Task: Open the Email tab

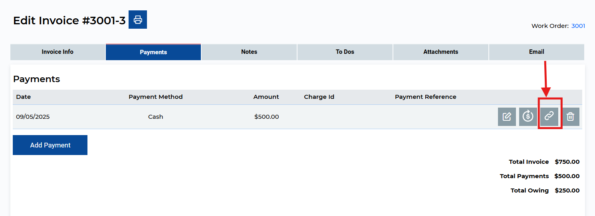Action: 537,52
